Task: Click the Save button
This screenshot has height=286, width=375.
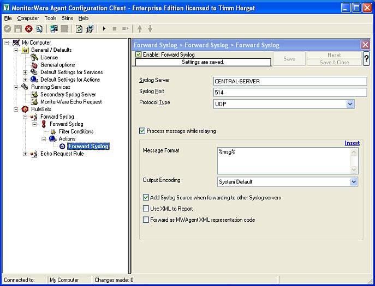Action: (x=289, y=58)
